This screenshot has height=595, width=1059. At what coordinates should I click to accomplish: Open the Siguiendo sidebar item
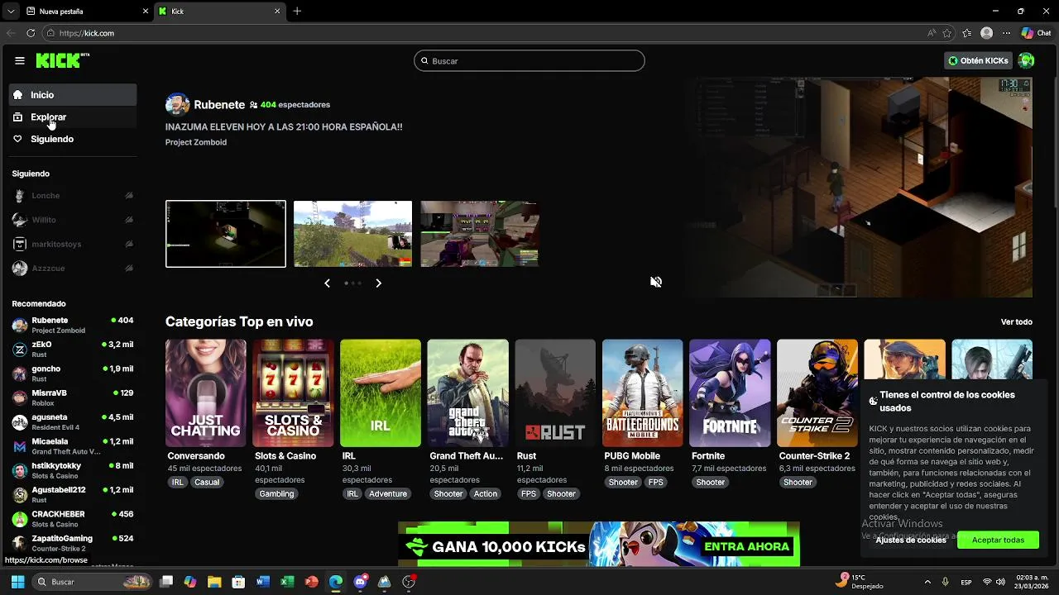pos(73,139)
